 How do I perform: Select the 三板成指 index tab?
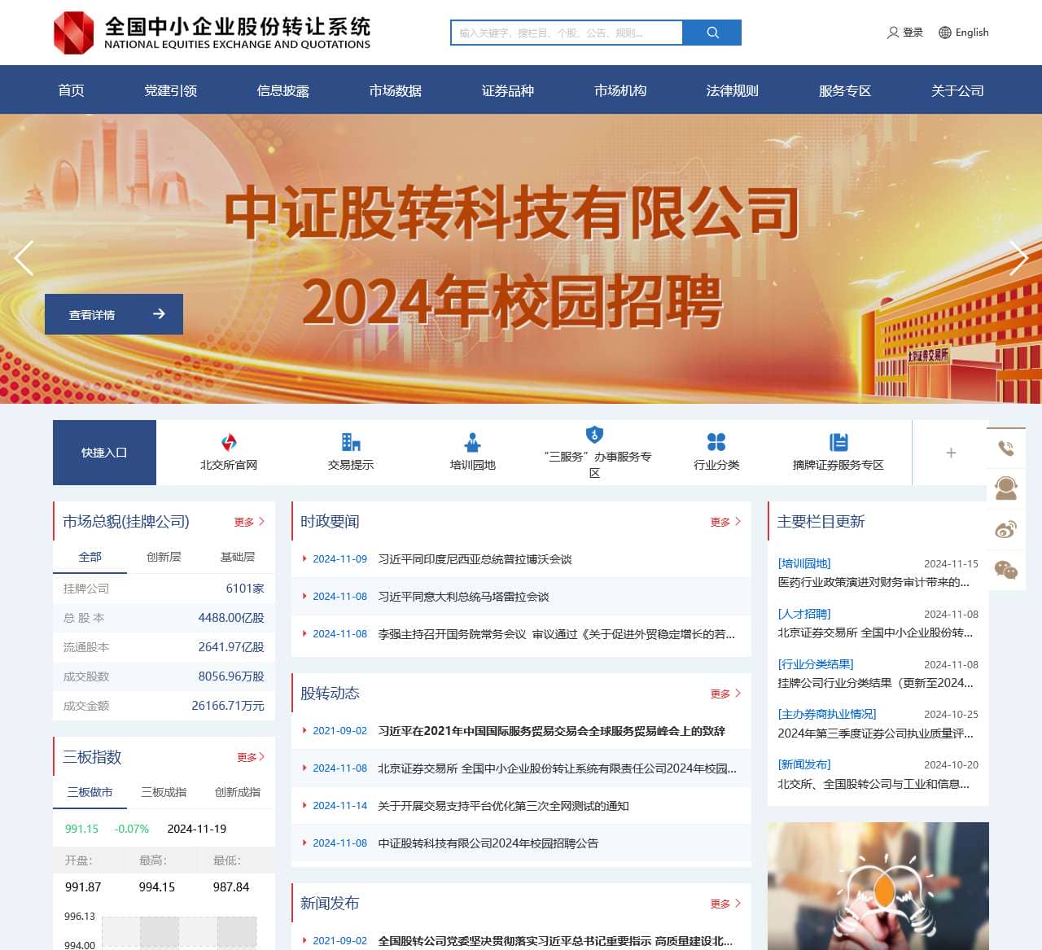click(164, 792)
